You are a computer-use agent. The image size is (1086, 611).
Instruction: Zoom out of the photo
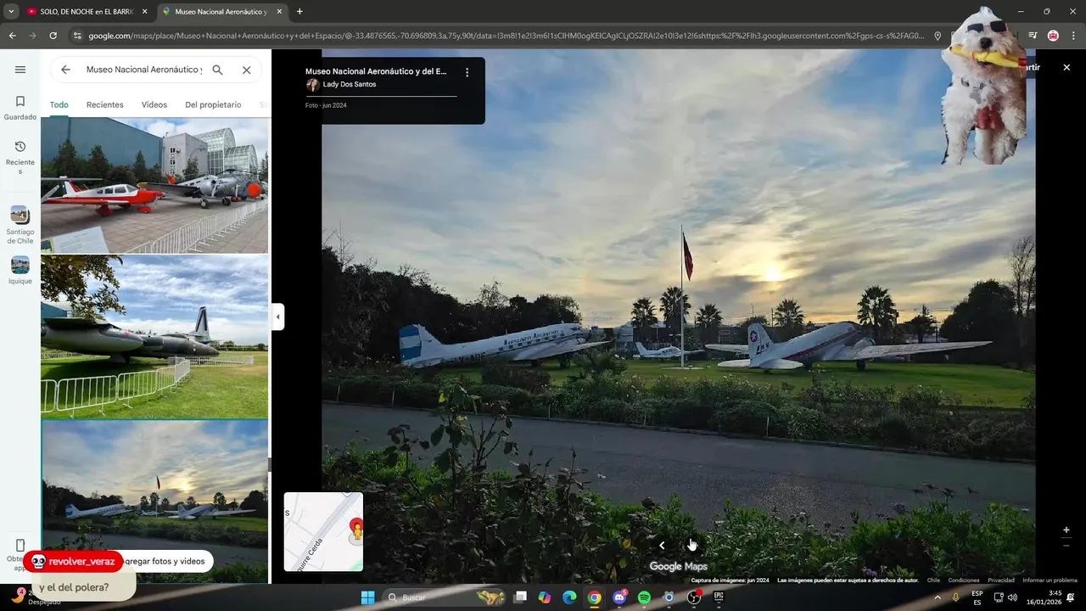pos(1066,546)
